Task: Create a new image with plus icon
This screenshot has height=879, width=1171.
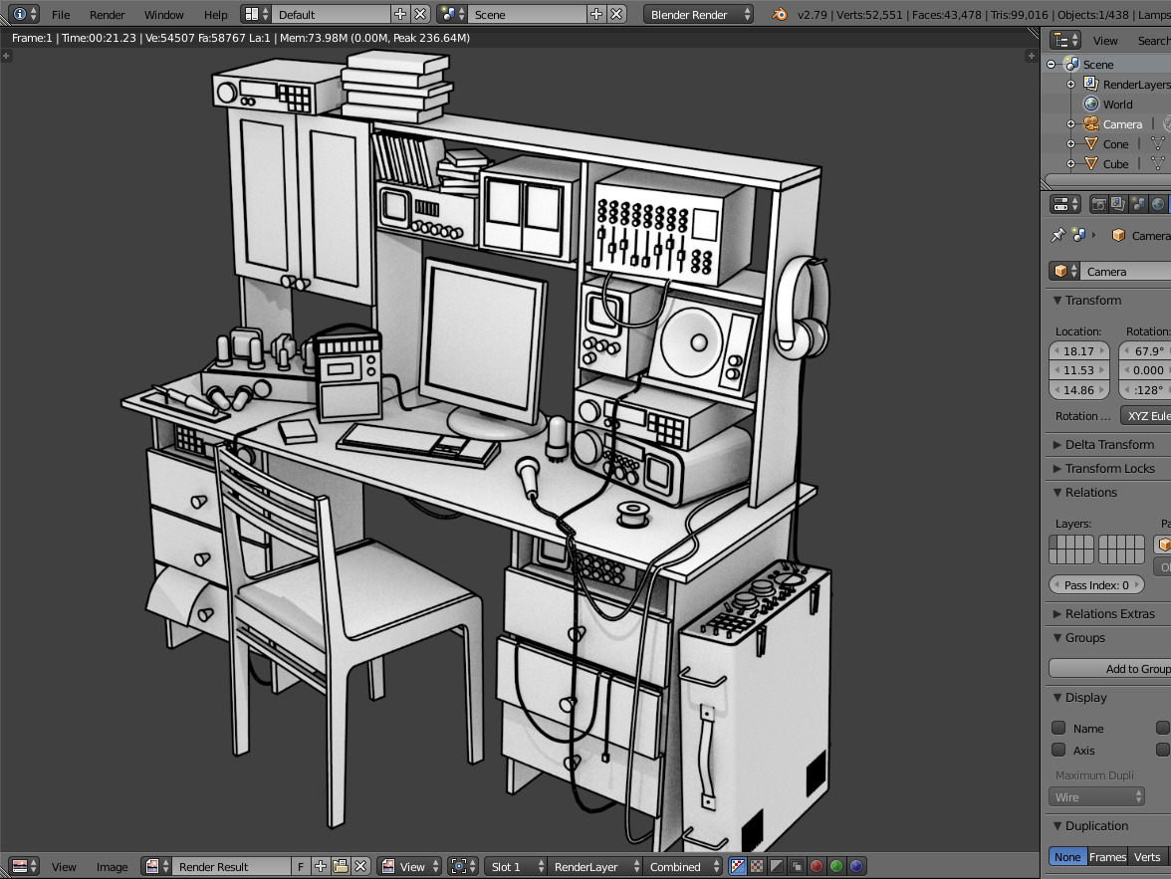Action: [321, 866]
